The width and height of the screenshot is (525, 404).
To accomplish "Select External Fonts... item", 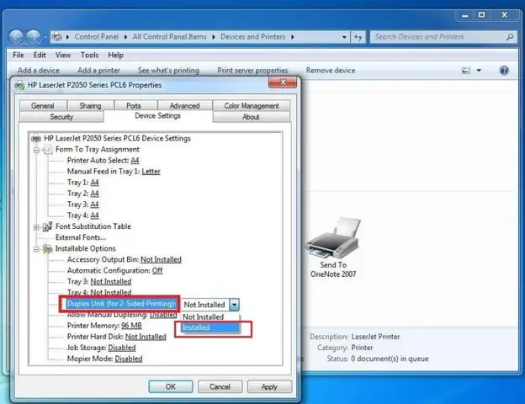I will click(x=81, y=237).
